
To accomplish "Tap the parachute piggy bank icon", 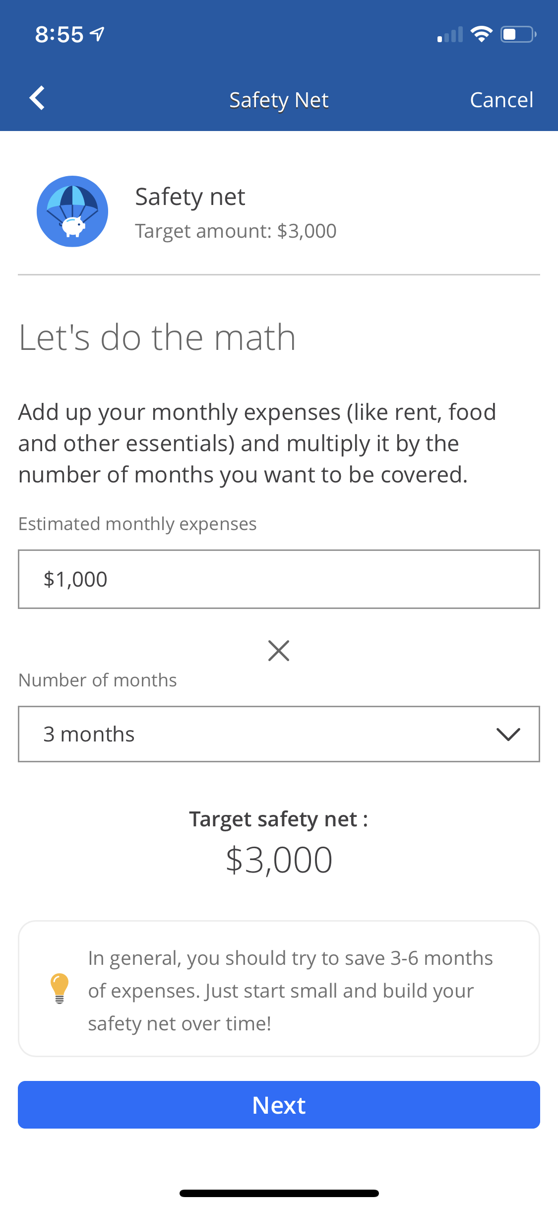I will click(72, 211).
